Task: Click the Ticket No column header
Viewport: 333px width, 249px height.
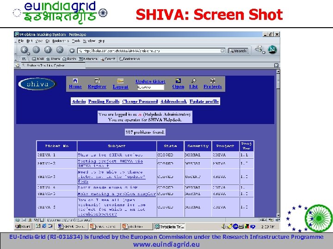Action: [57, 146]
